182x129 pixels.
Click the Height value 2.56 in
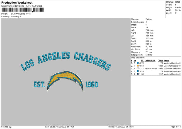tap(178, 7)
